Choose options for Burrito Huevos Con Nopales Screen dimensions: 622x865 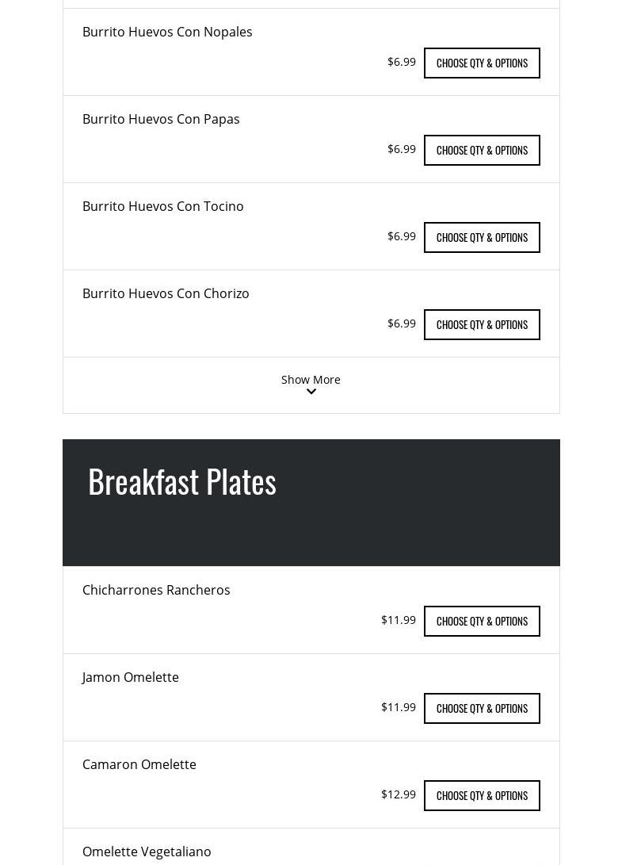(x=482, y=63)
